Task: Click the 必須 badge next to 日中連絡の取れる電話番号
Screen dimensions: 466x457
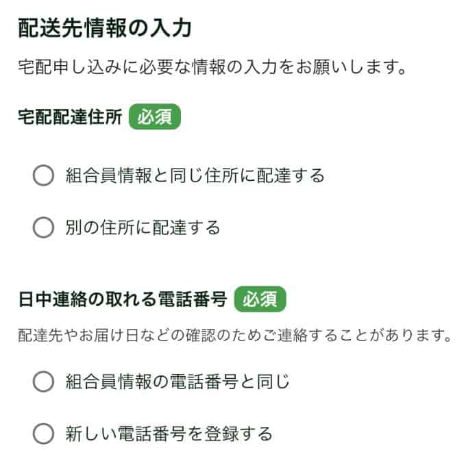Action: pos(260,299)
